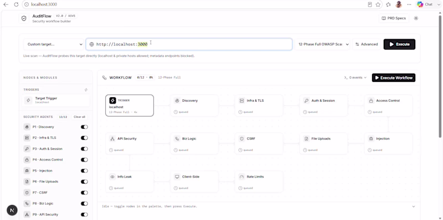Image resolution: width=443 pixels, height=220 pixels.
Task: Toggle off P2 Infra & TLS agent
Action: [84, 138]
